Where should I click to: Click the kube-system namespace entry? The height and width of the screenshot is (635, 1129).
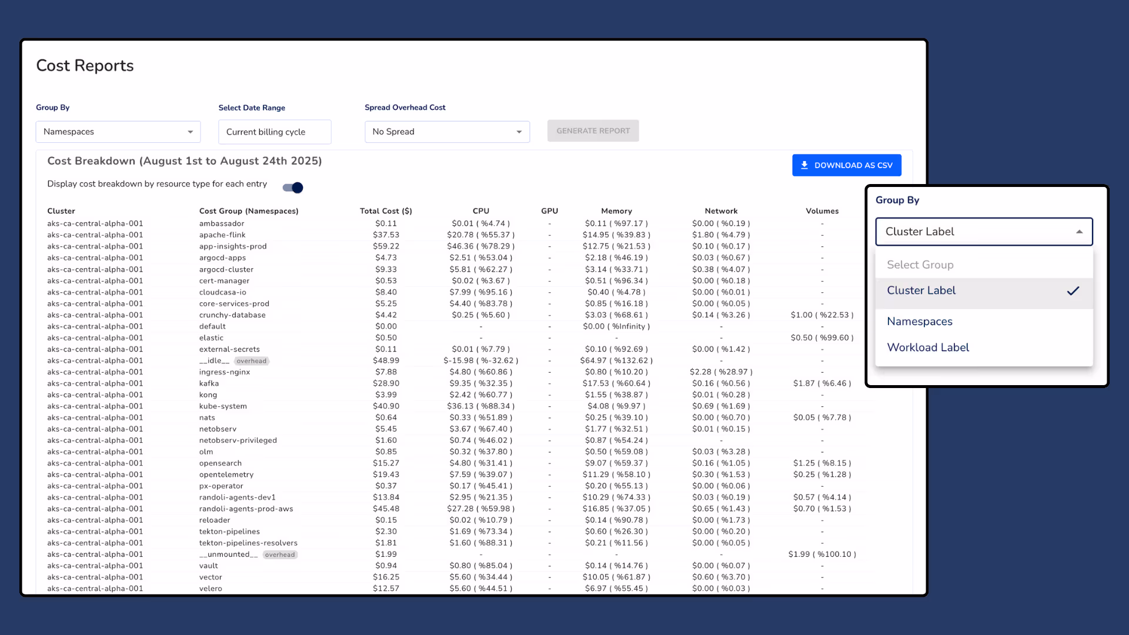[223, 406]
